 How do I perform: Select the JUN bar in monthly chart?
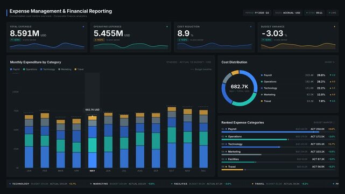click(108, 140)
